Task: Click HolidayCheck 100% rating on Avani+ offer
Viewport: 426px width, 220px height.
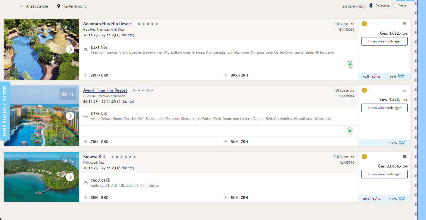Action: point(397,143)
